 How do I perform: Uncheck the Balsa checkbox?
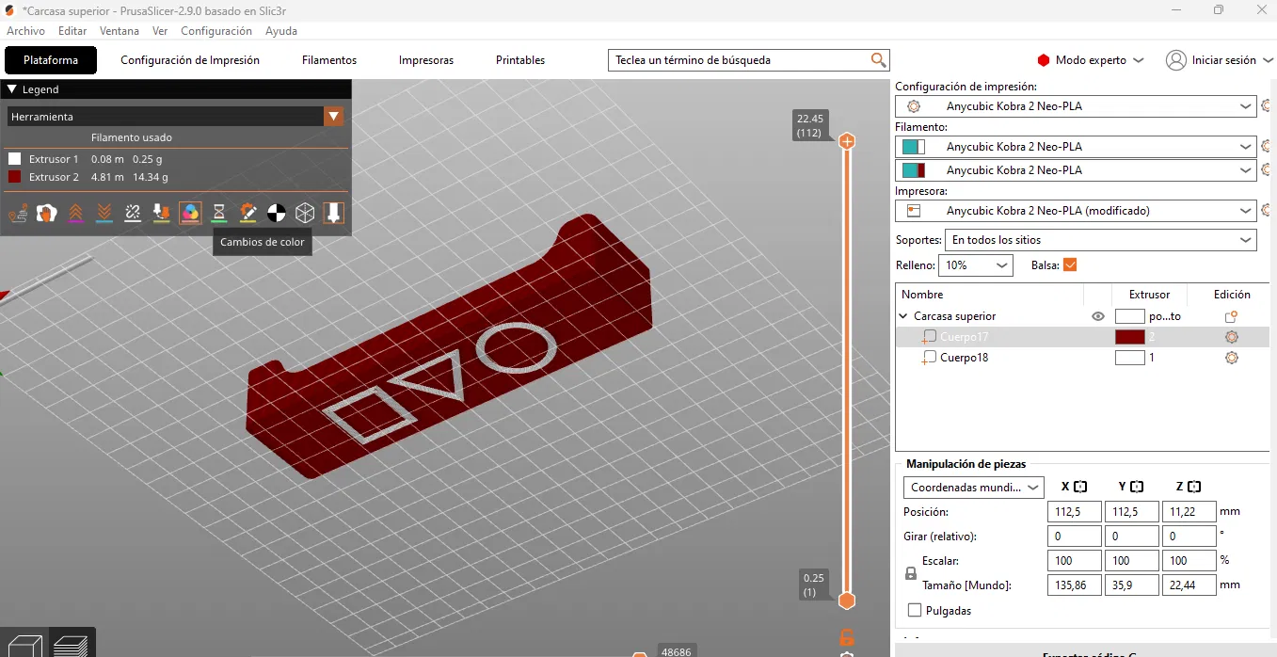coord(1069,265)
